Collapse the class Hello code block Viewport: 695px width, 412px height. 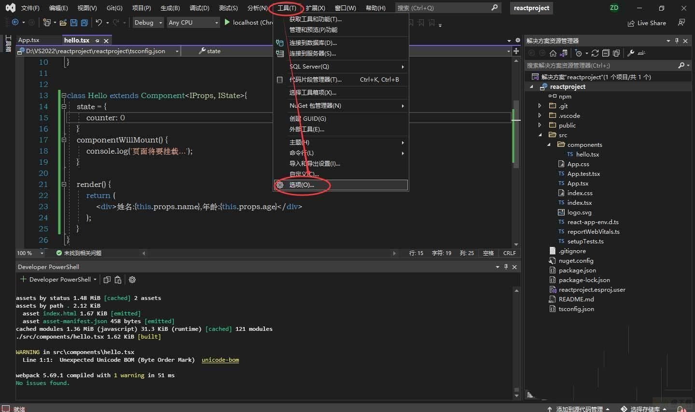pos(64,96)
